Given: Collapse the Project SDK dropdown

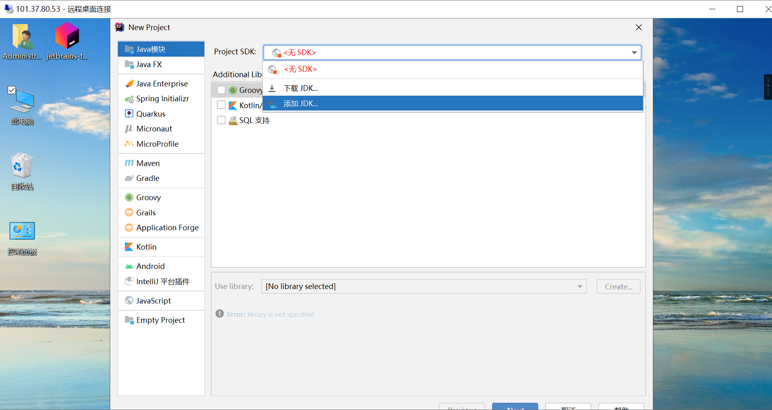Looking at the screenshot, I should click(x=634, y=53).
